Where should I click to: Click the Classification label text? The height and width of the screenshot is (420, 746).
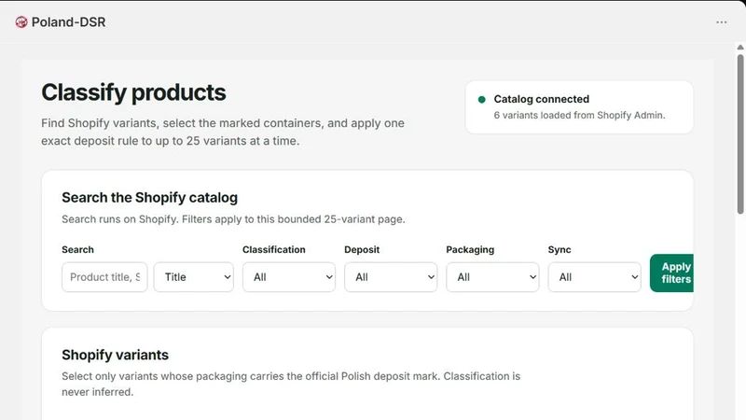[274, 249]
